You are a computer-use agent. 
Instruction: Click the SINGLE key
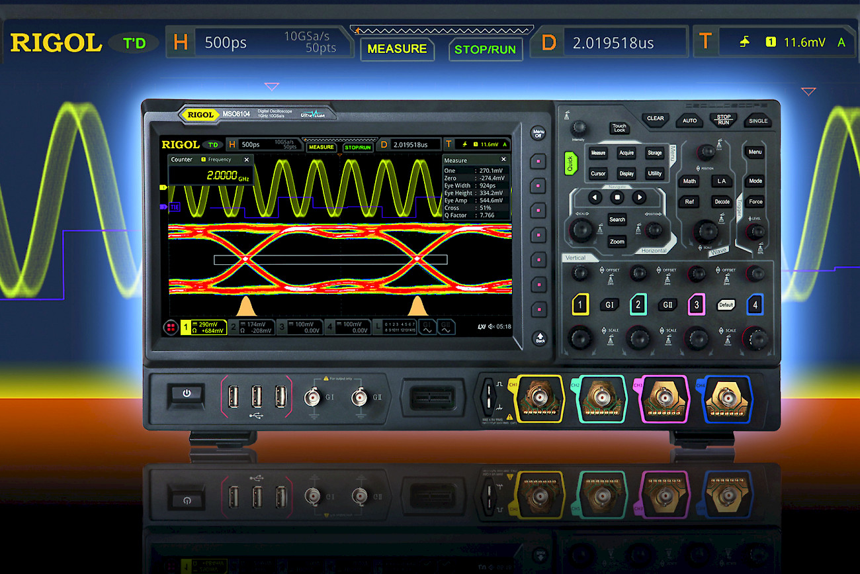[758, 120]
